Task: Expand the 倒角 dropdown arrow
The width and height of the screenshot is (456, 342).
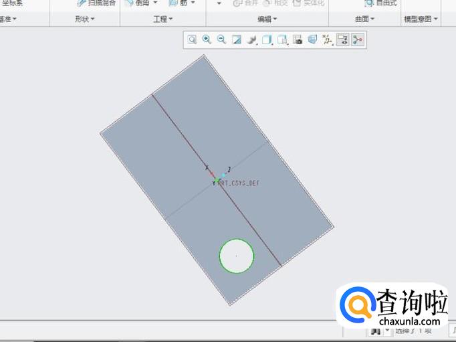Action: [x=155, y=3]
